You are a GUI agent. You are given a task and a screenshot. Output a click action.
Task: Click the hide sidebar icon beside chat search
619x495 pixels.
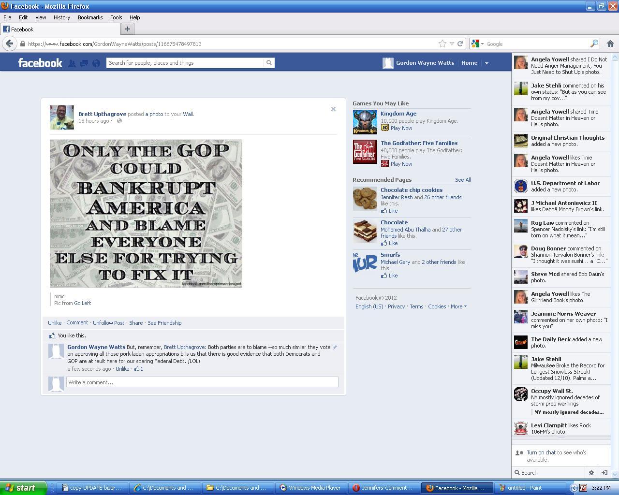pyautogui.click(x=604, y=473)
